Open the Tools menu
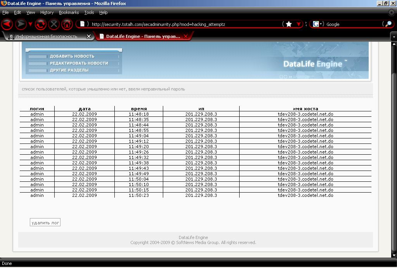The image size is (397, 268). click(89, 12)
